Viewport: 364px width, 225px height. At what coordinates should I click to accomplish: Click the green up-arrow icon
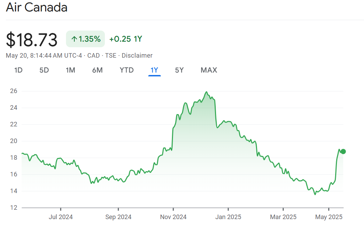click(74, 39)
